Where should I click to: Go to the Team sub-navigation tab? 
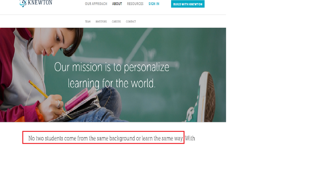88,22
